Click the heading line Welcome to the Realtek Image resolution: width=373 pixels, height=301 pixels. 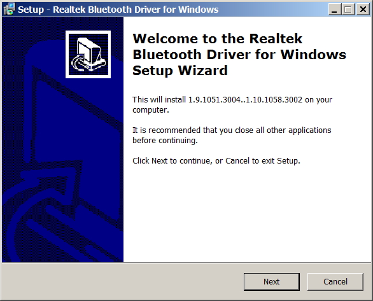tap(217, 39)
